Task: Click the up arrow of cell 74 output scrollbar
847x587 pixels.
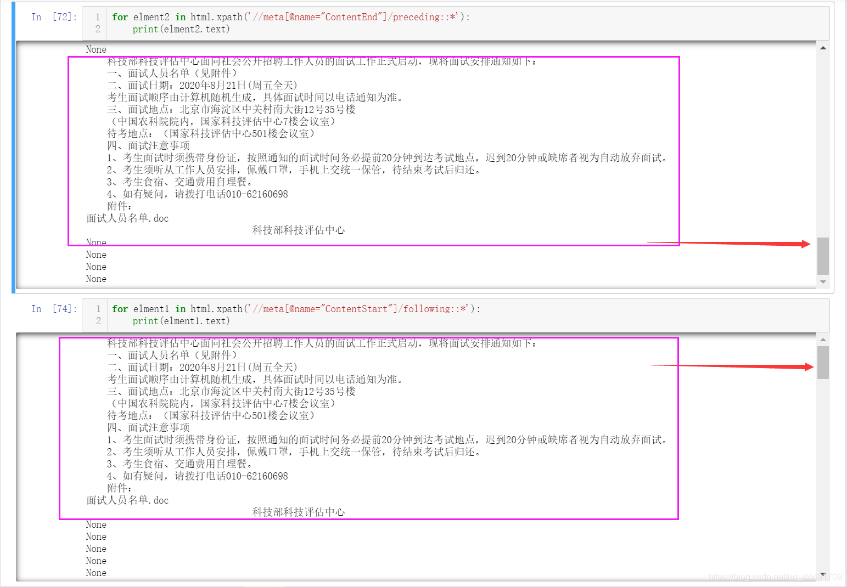Action: [x=823, y=340]
